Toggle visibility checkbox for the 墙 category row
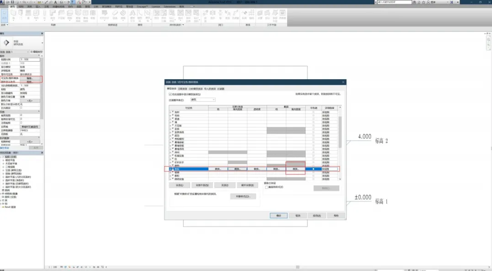This screenshot has width=492, height=271. (x=173, y=122)
